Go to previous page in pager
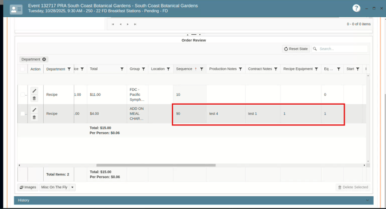This screenshot has width=386, height=209. click(x=121, y=24)
